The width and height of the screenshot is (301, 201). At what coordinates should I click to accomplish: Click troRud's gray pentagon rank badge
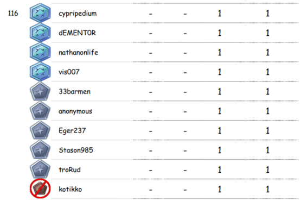click(x=40, y=169)
